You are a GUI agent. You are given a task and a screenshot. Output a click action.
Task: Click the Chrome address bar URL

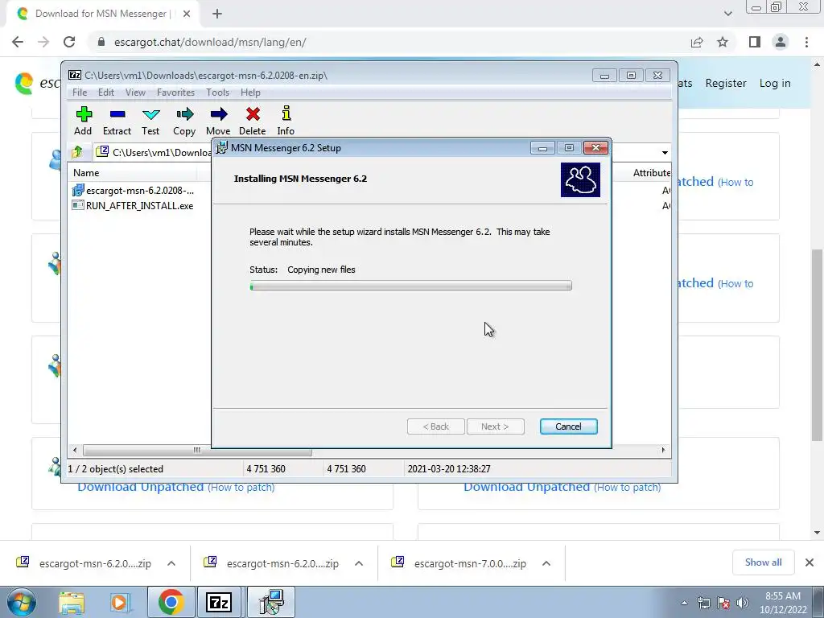[210, 42]
